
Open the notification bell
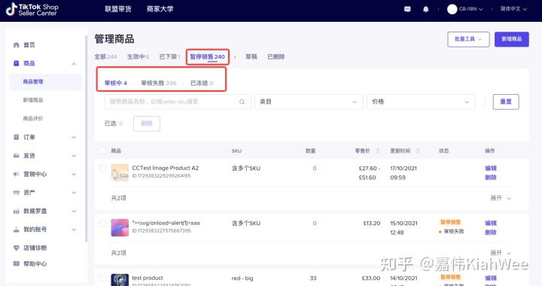[426, 9]
